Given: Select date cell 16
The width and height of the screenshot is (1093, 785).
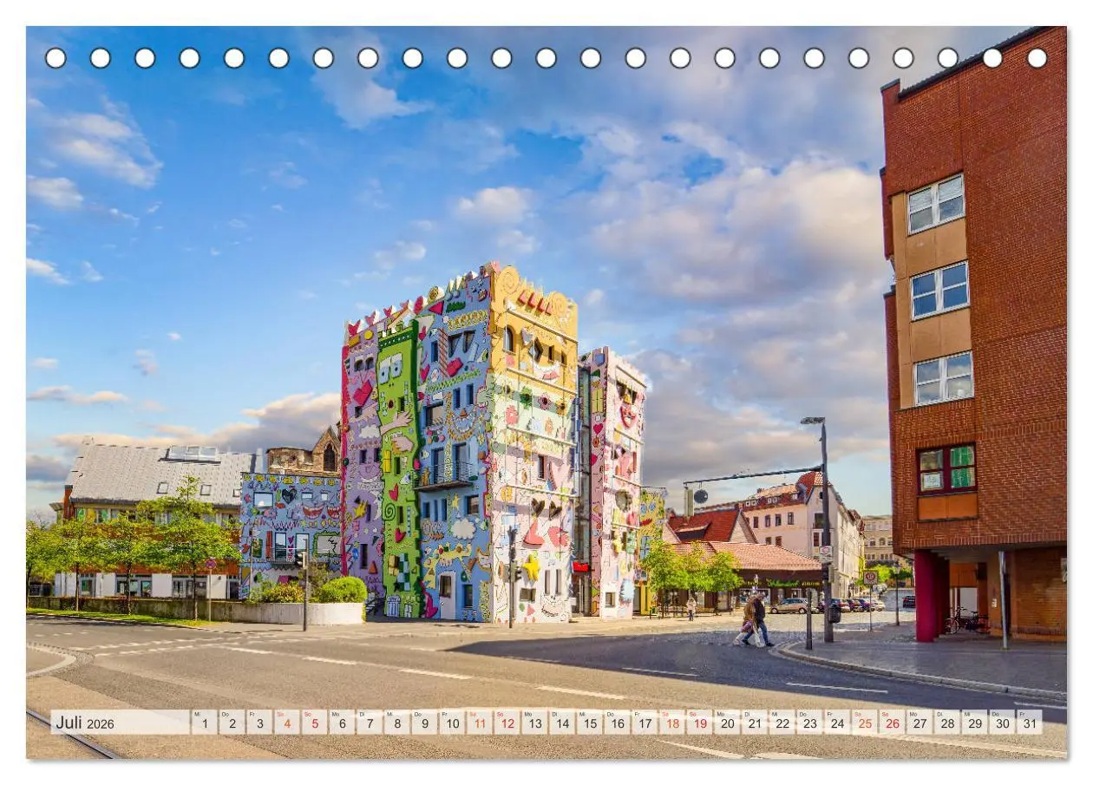Looking at the screenshot, I should point(617,722).
